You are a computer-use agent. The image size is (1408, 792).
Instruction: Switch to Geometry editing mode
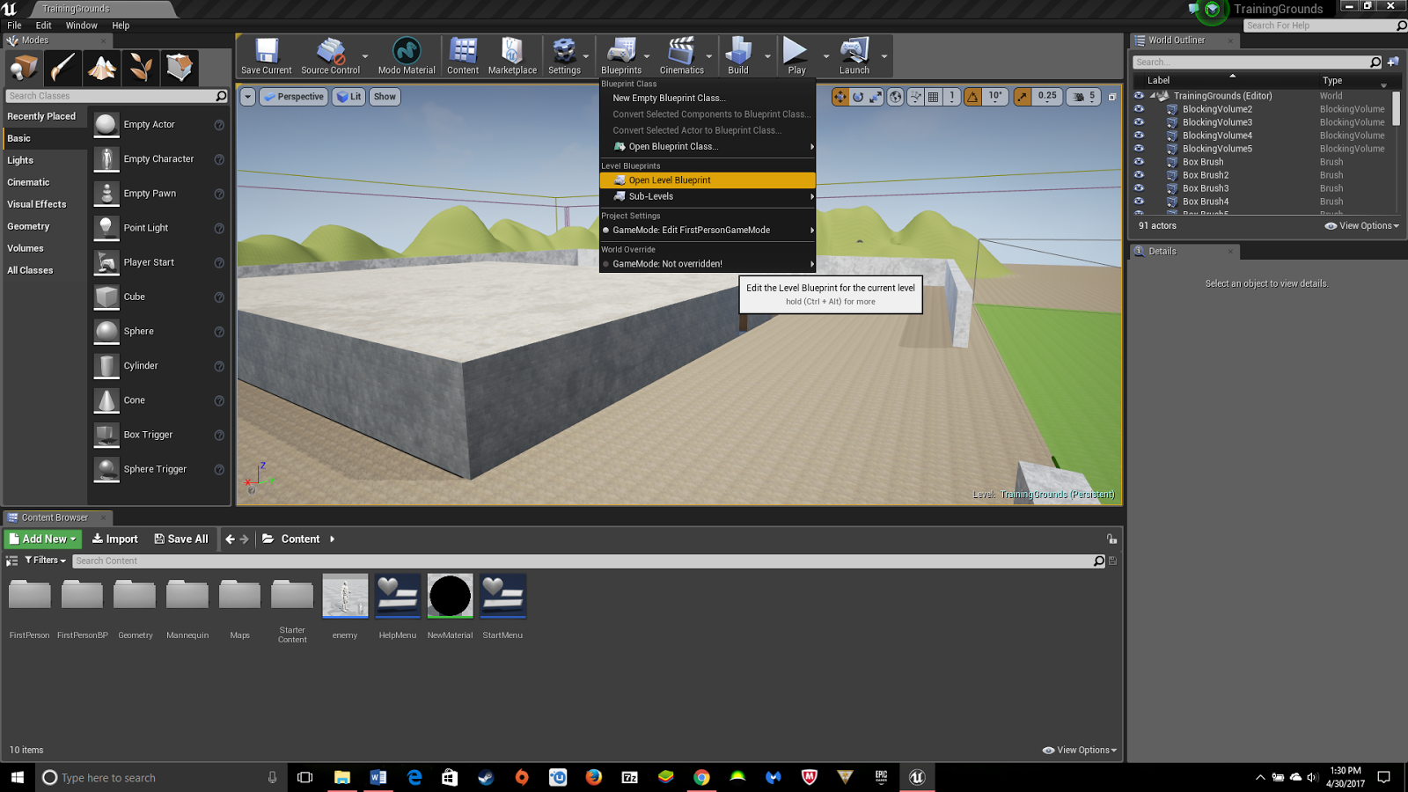tap(180, 67)
